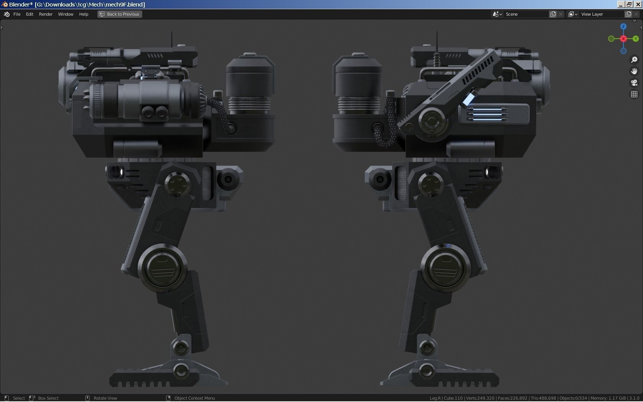The image size is (643, 402).
Task: Click the 'Box Select' status text
Action: [x=48, y=398]
